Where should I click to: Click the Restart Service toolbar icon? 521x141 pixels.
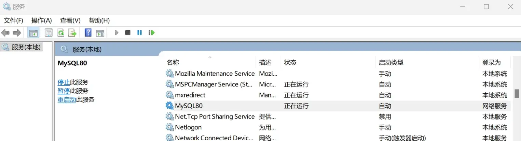(151, 33)
